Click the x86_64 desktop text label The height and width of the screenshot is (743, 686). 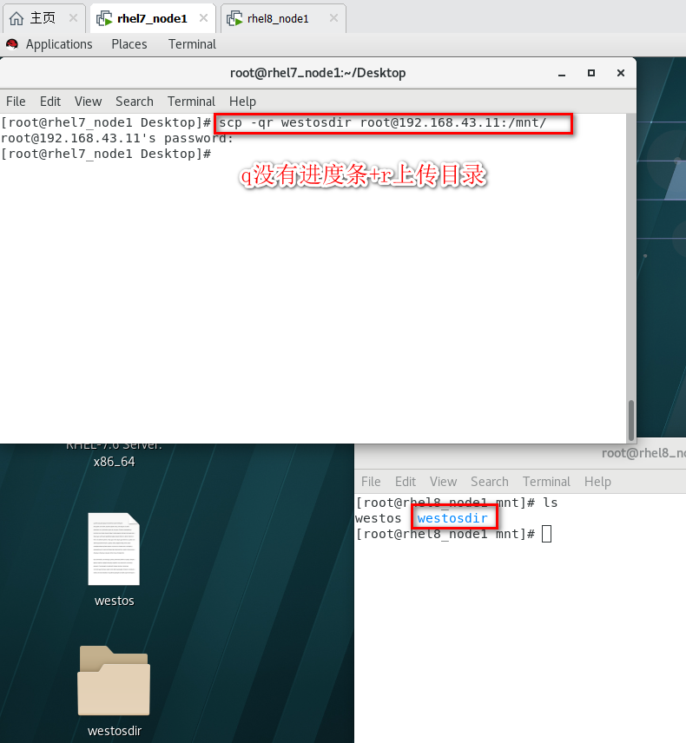click(x=115, y=462)
